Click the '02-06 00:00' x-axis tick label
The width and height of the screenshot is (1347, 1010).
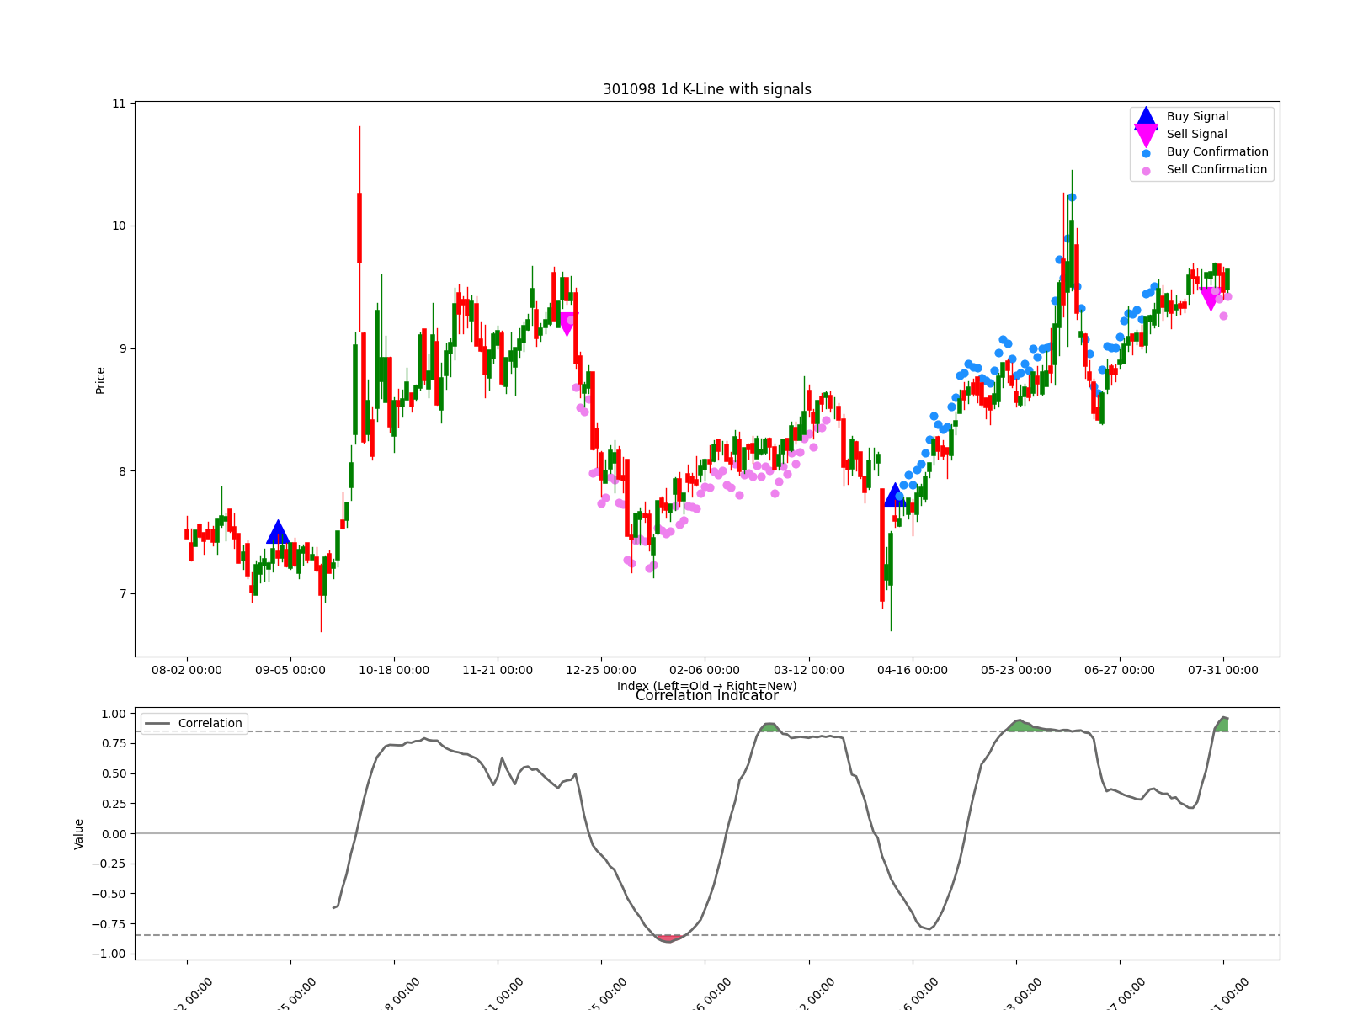pos(705,671)
